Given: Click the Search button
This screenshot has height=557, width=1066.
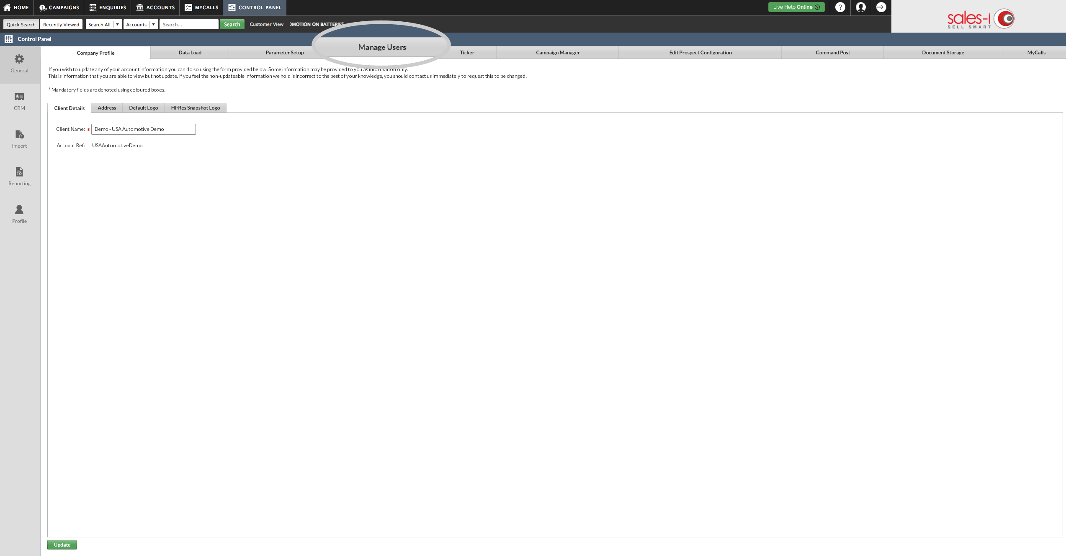Looking at the screenshot, I should coord(231,24).
